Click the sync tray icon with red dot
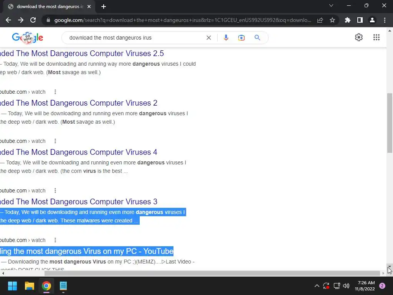393x295 pixels. pos(326,286)
